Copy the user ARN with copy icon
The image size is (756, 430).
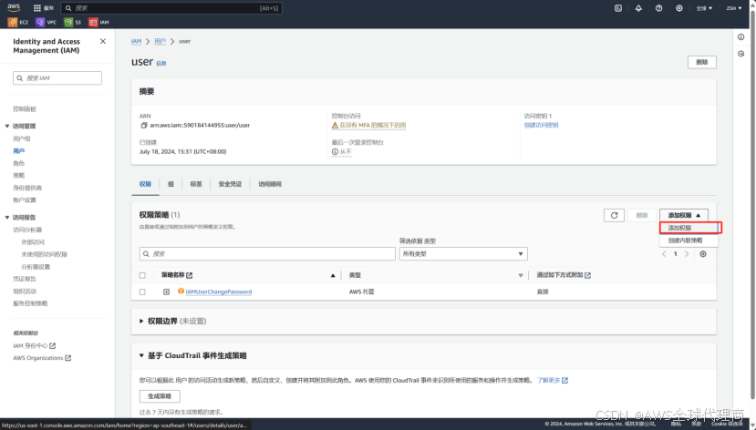click(144, 125)
